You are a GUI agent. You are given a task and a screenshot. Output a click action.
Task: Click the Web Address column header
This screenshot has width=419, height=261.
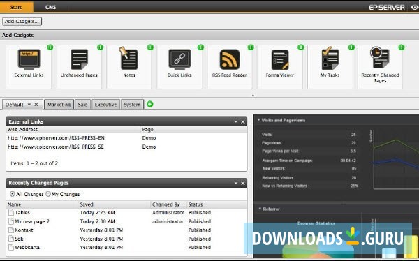pyautogui.click(x=73, y=130)
